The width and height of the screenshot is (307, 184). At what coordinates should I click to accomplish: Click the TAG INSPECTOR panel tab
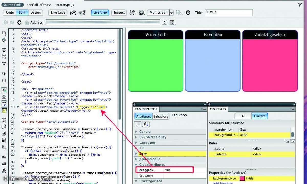point(146,109)
